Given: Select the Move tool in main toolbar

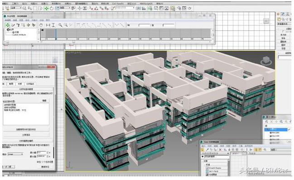Looking at the screenshot, I should point(46,8).
